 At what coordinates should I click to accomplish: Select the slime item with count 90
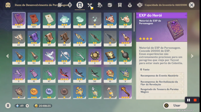tap(95, 20)
